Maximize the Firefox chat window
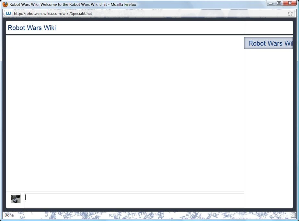Screen dimensions: 299x221 tap(279, 3)
